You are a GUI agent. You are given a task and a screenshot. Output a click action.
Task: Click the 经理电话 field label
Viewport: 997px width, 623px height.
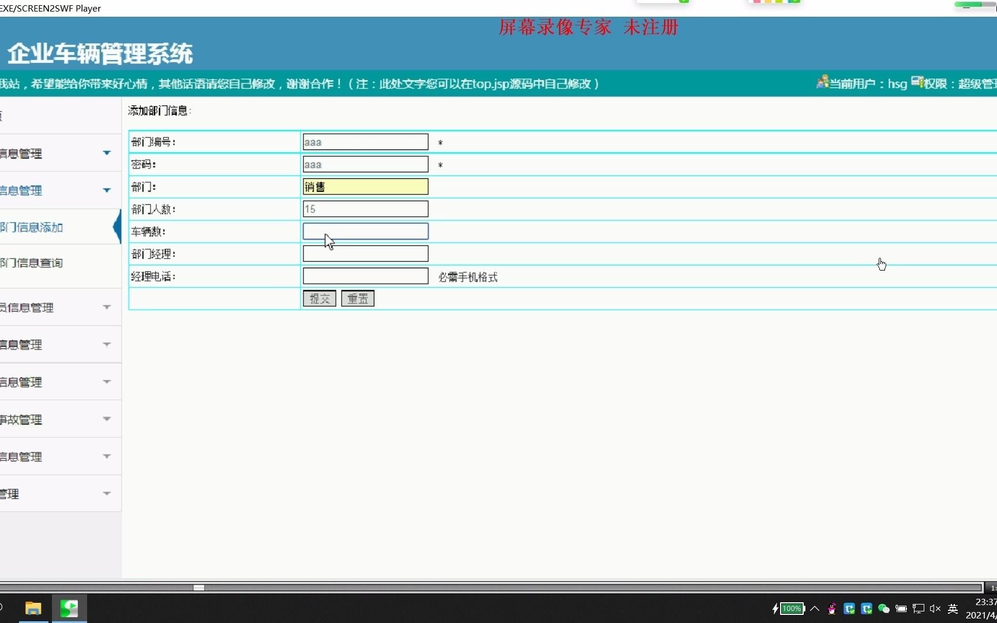coord(153,276)
